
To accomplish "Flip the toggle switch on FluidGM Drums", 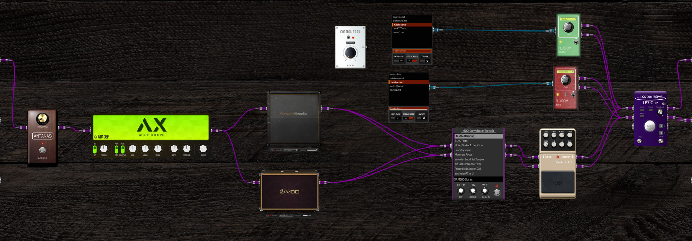I will [x=576, y=42].
